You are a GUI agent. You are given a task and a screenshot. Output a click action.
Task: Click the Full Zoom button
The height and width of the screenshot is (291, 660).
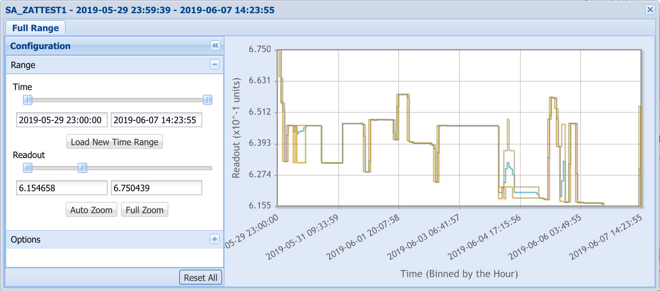pyautogui.click(x=145, y=210)
